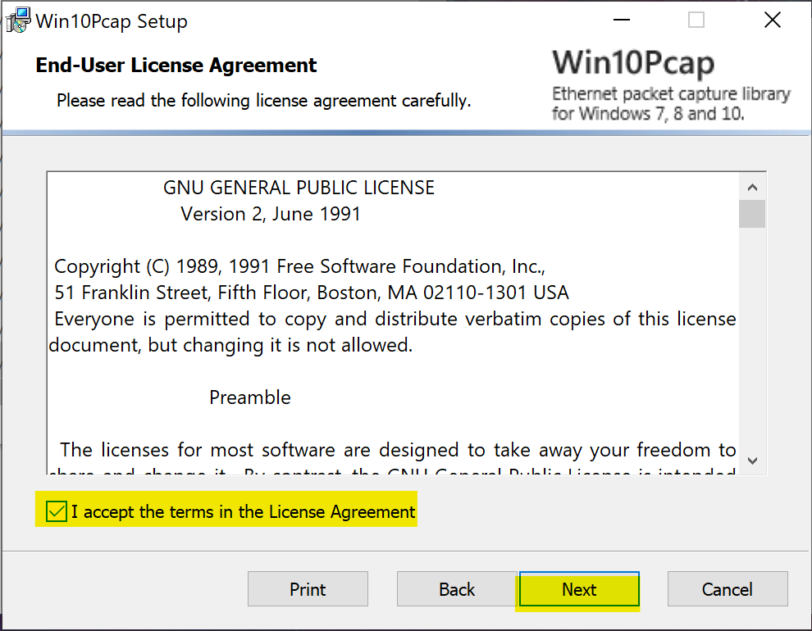812x631 pixels.
Task: Click the 'I accept the terms' label text
Action: (244, 512)
